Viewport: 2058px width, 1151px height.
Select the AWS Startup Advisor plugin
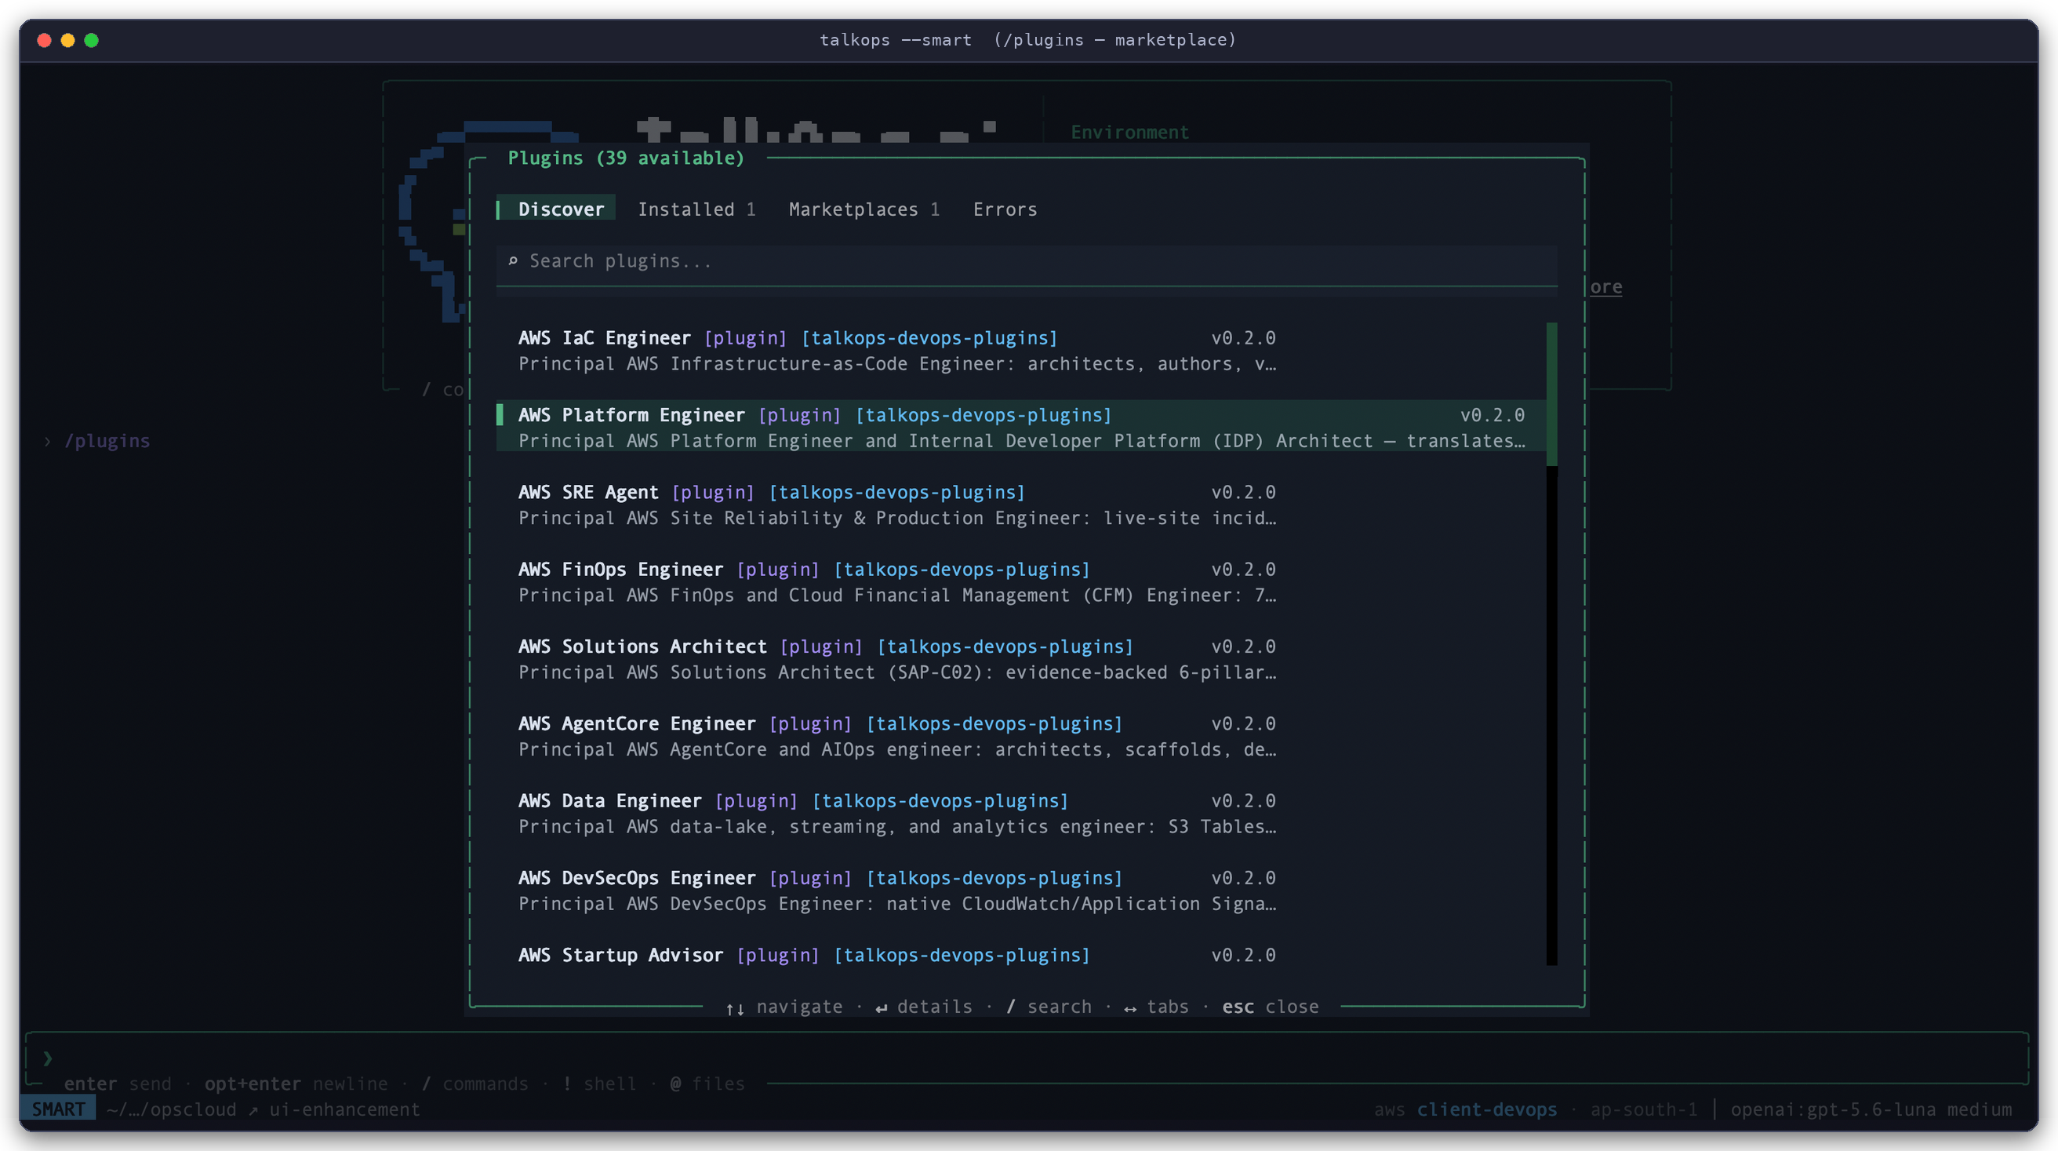pyautogui.click(x=1020, y=955)
